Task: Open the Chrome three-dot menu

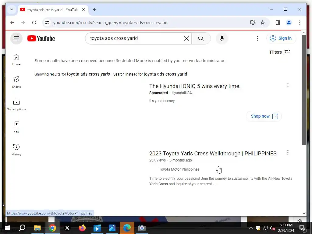Action: pos(300,23)
